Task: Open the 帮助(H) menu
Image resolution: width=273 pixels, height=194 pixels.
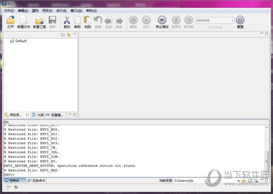Action: (91, 10)
